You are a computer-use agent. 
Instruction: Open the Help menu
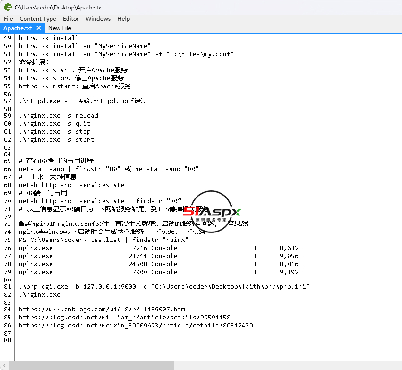[x=124, y=19]
